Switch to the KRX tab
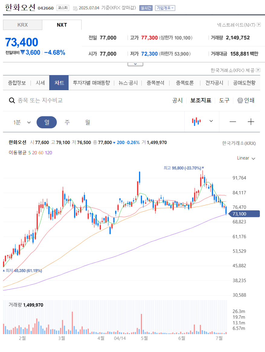This screenshot has height=352, width=265. (x=23, y=25)
